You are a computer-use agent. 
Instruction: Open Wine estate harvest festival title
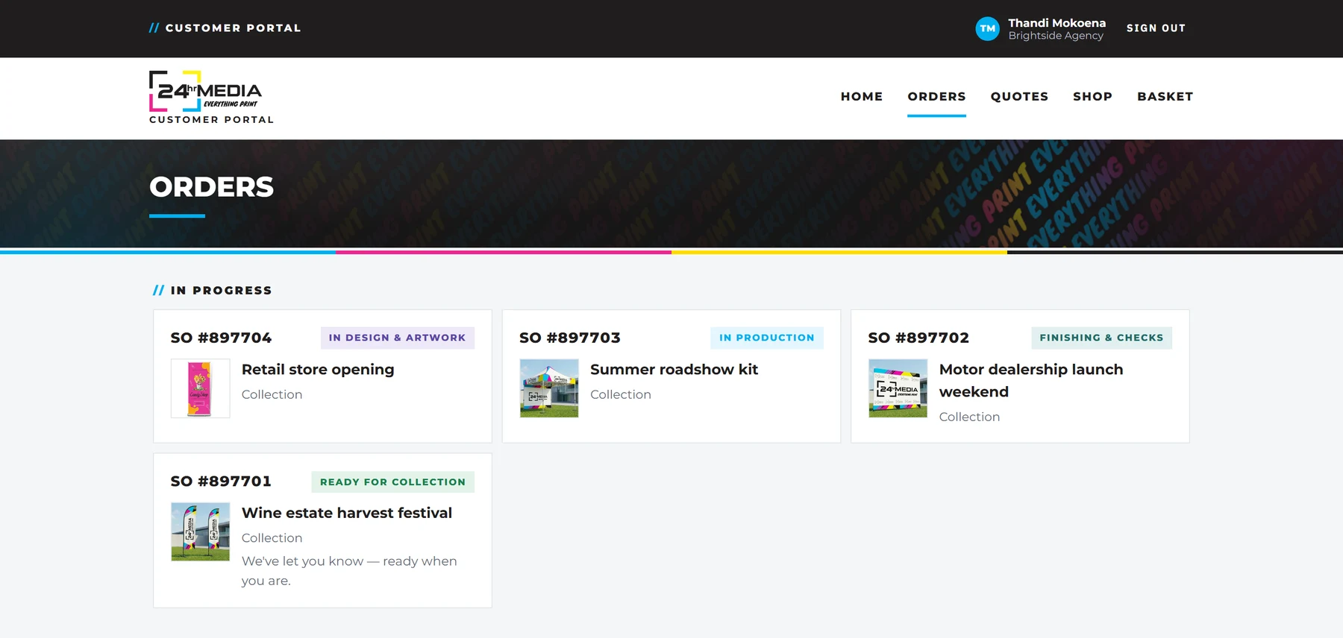[x=347, y=513]
